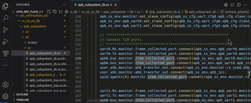Refresh the Explorer file tree
The width and height of the screenshot is (251, 103).
click(60, 12)
